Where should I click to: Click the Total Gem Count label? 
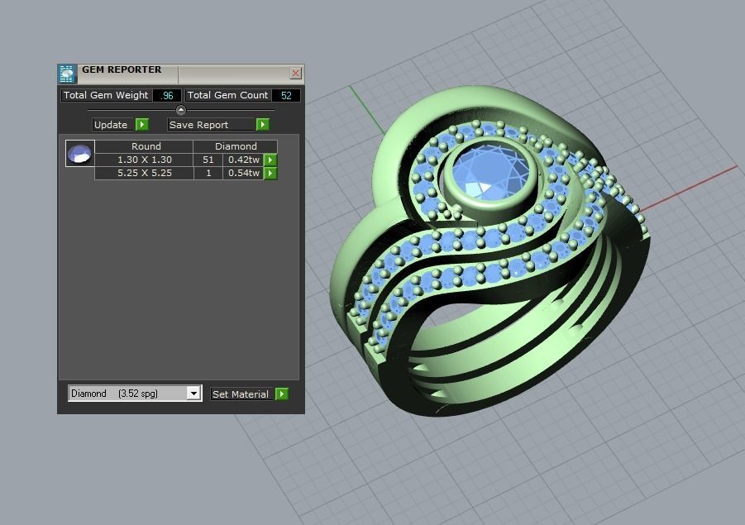tap(227, 95)
